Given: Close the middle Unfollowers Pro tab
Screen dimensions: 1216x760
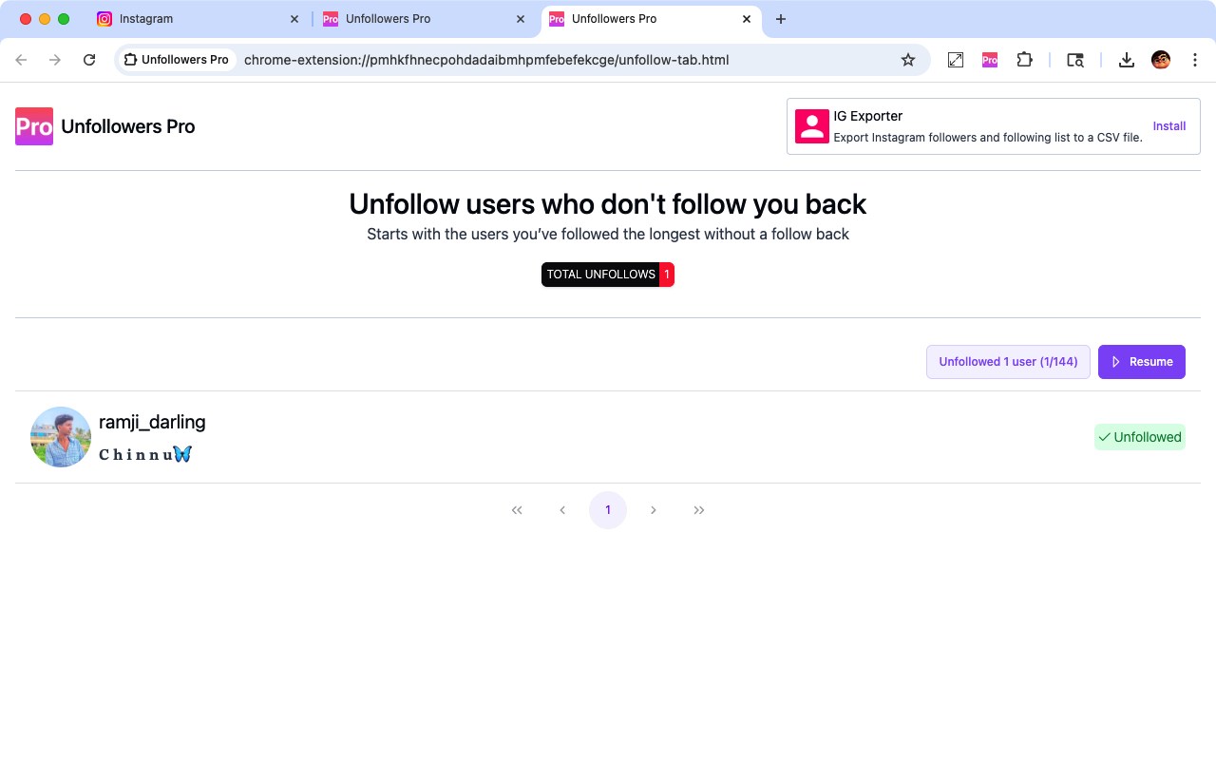Looking at the screenshot, I should click(x=521, y=19).
